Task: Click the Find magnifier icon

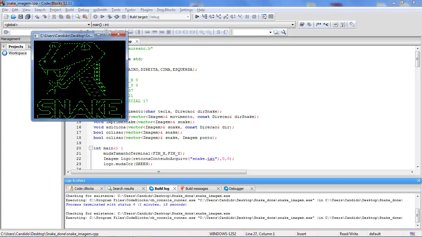Action: [78, 17]
